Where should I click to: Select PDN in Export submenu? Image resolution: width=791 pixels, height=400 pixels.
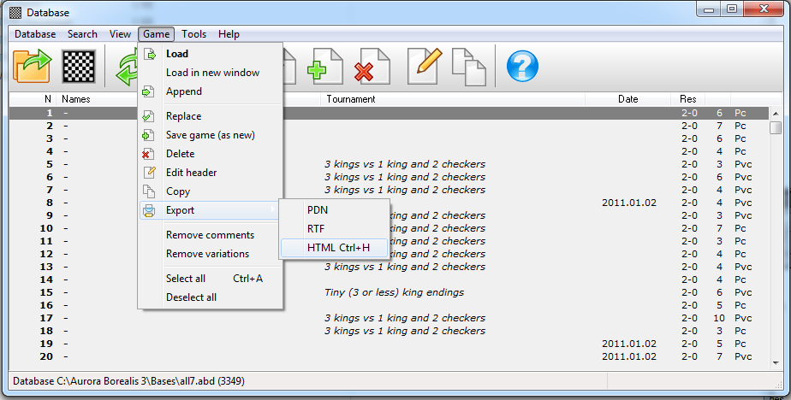(x=318, y=210)
